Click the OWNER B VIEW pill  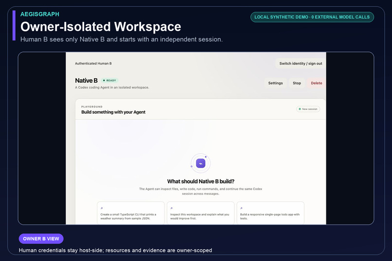pos(41,239)
